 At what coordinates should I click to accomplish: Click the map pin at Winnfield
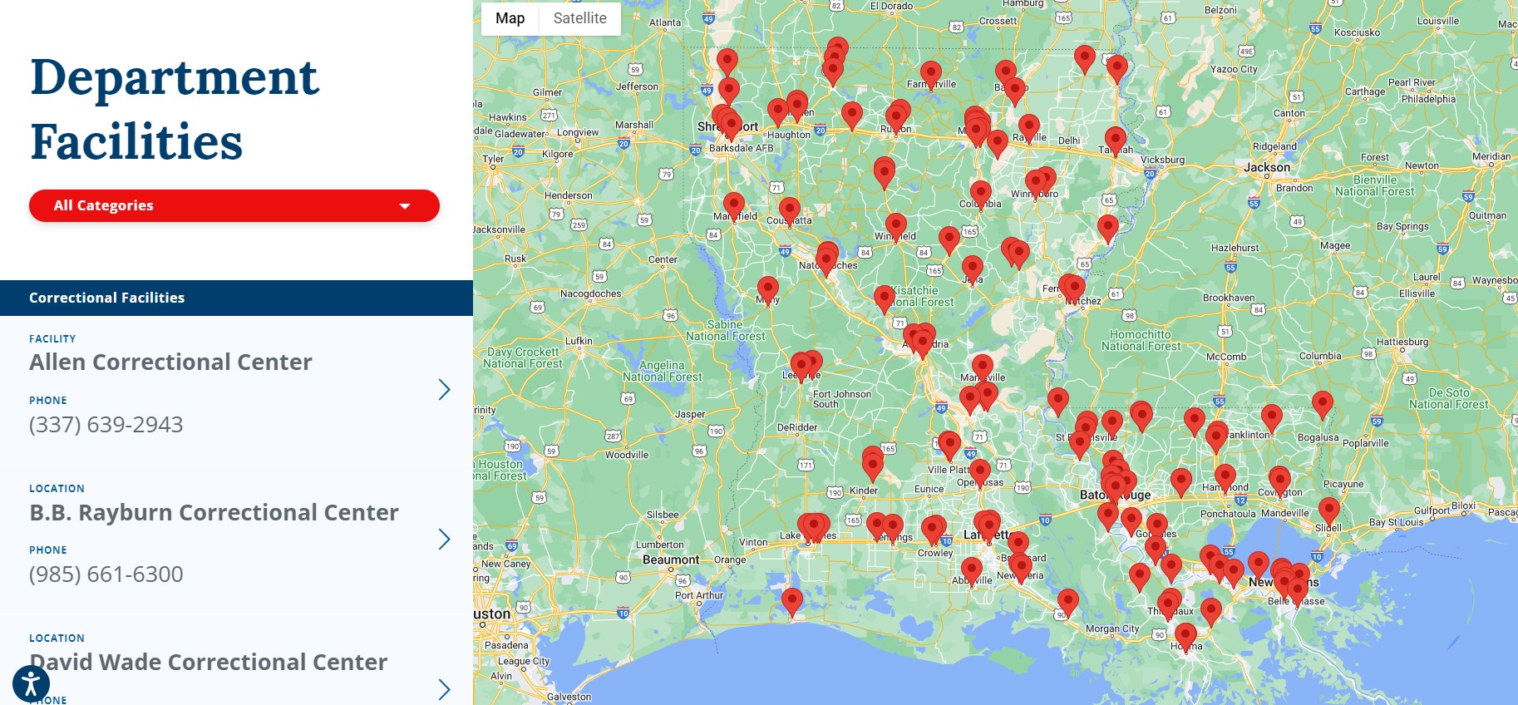pos(895,226)
